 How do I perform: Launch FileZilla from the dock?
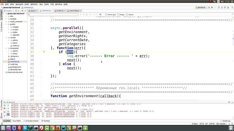pos(19,128)
